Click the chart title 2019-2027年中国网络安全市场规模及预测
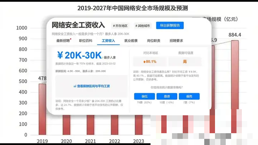The image size is (258, 145). (133, 8)
